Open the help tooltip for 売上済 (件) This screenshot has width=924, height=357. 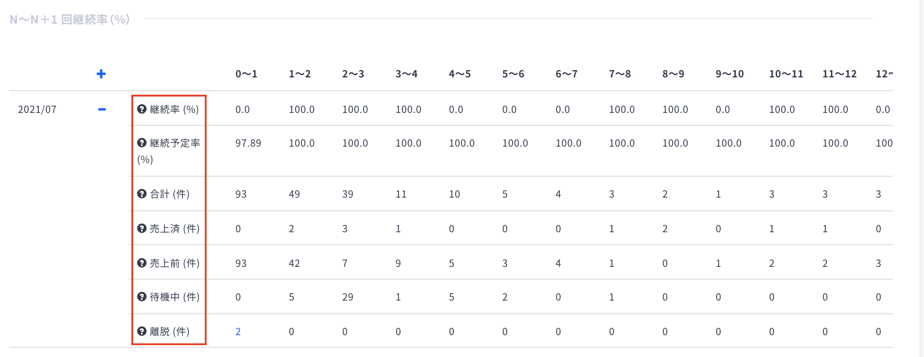pyautogui.click(x=142, y=229)
